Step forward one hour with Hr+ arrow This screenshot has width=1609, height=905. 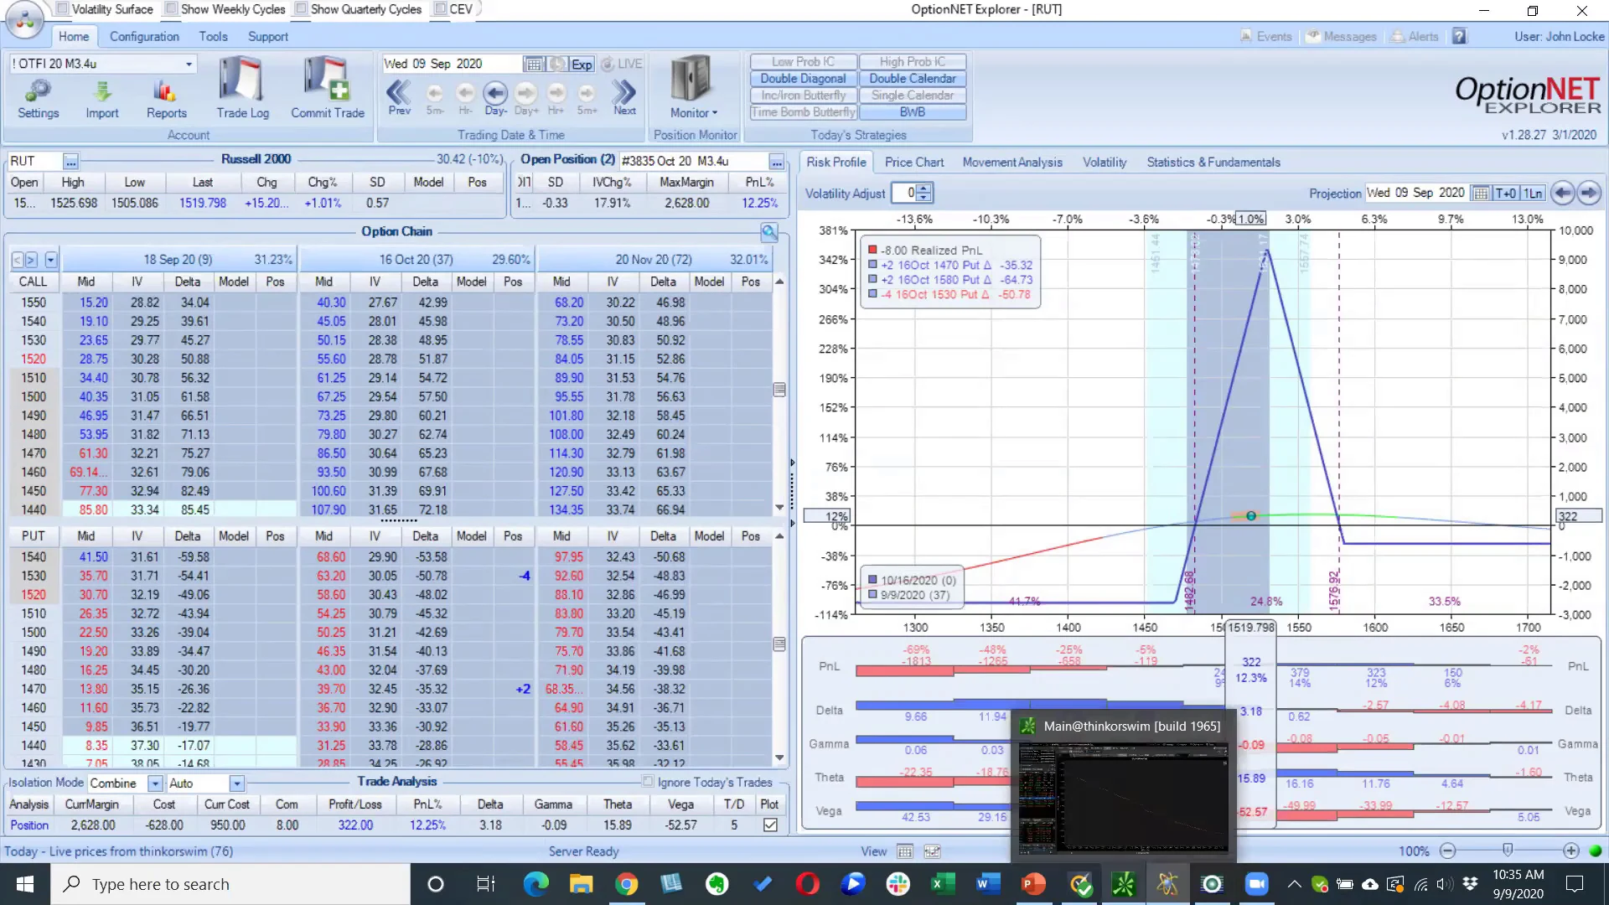[x=556, y=97]
